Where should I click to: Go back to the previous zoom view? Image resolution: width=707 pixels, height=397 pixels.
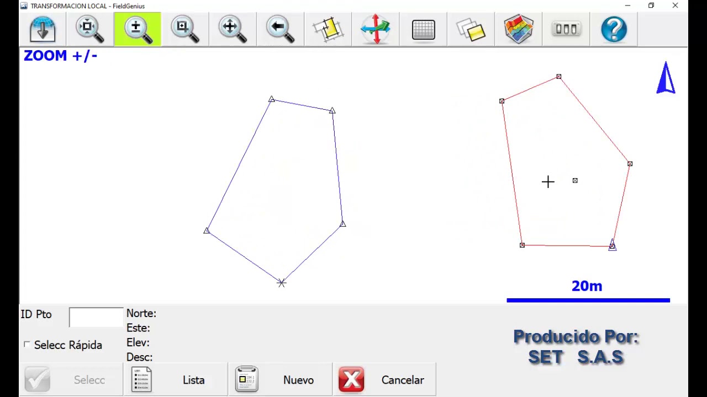[x=280, y=29]
